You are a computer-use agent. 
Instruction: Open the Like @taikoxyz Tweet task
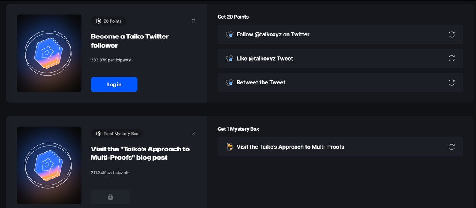point(340,59)
